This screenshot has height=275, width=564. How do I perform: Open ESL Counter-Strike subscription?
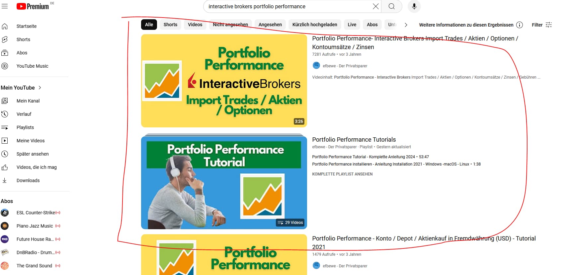click(x=36, y=213)
